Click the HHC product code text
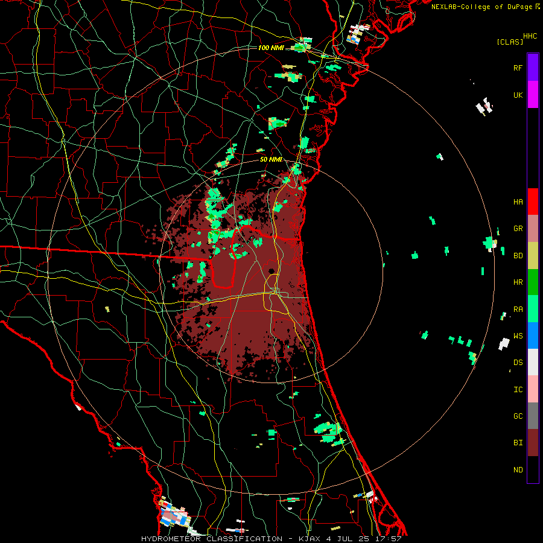This screenshot has width=543, height=543. [530, 36]
